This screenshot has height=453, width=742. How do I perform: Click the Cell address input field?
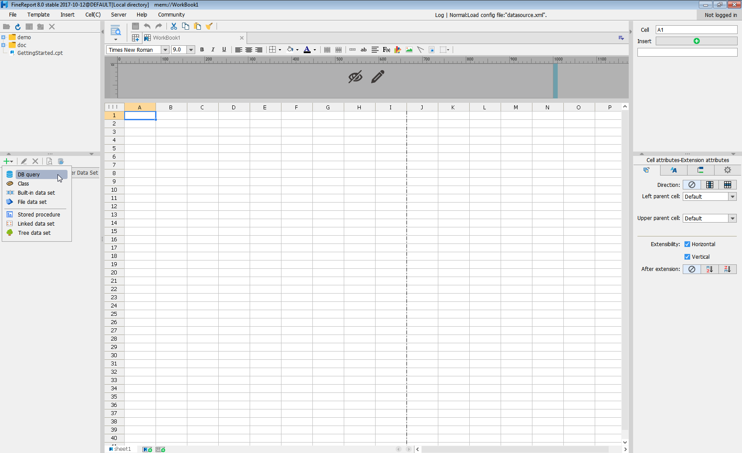696,30
